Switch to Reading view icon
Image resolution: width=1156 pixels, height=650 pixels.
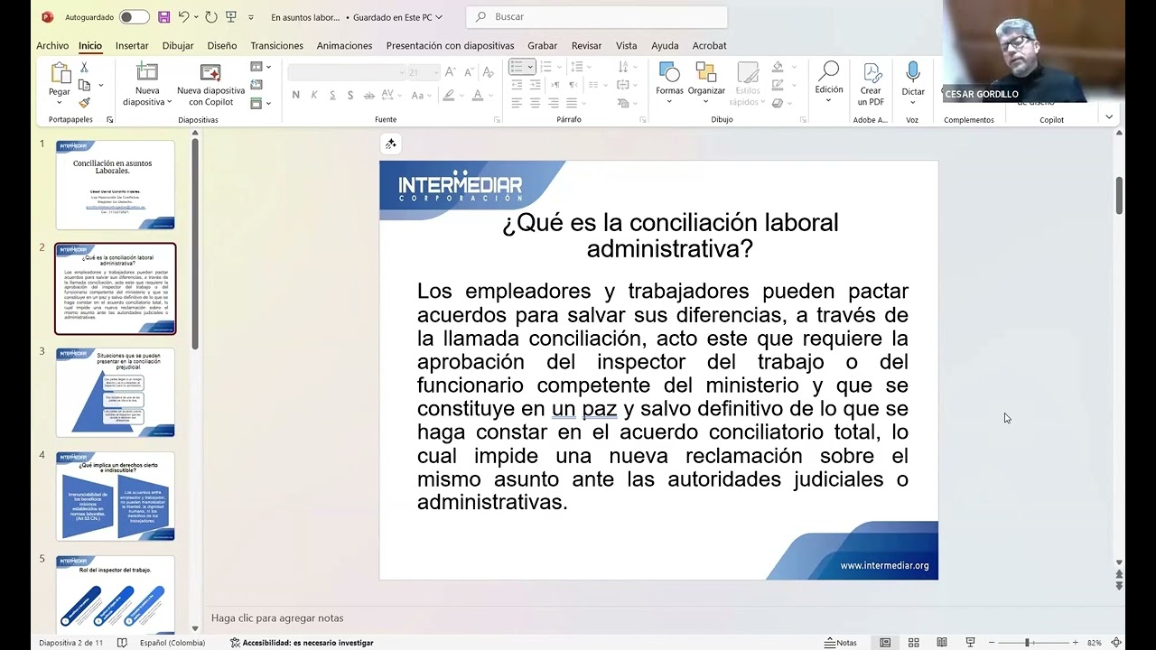[x=941, y=643]
